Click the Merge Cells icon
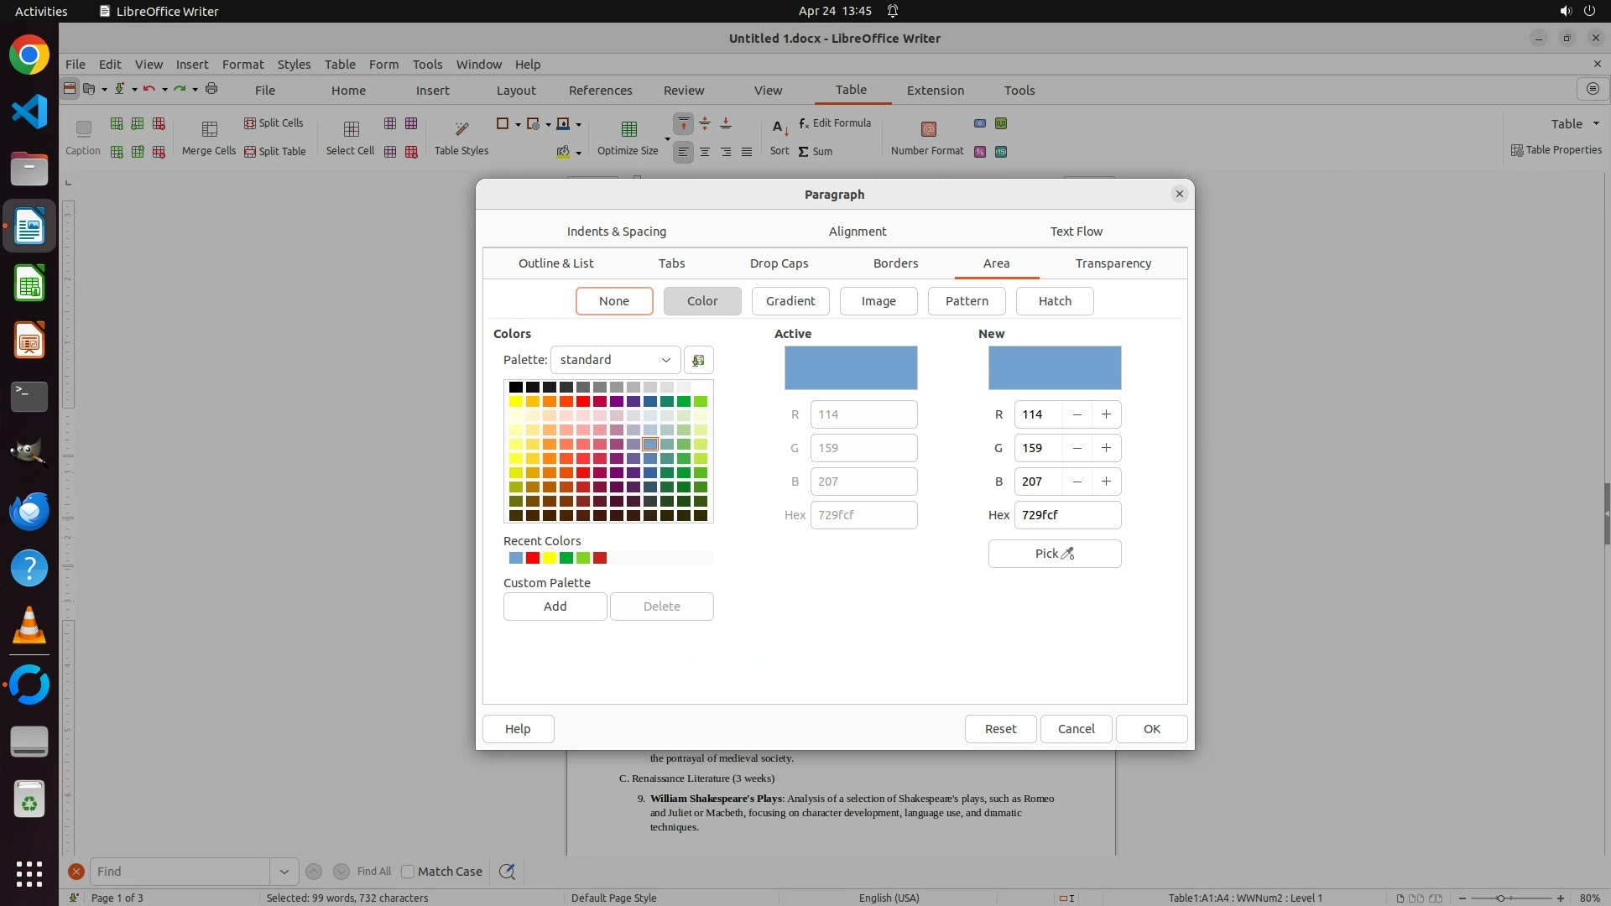This screenshot has width=1611, height=906. click(210, 129)
